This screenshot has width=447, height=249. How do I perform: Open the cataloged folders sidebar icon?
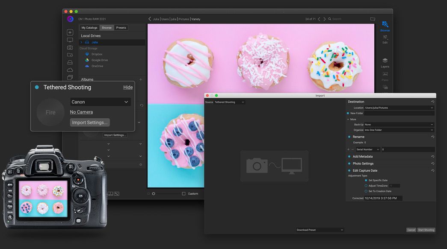coord(70,55)
